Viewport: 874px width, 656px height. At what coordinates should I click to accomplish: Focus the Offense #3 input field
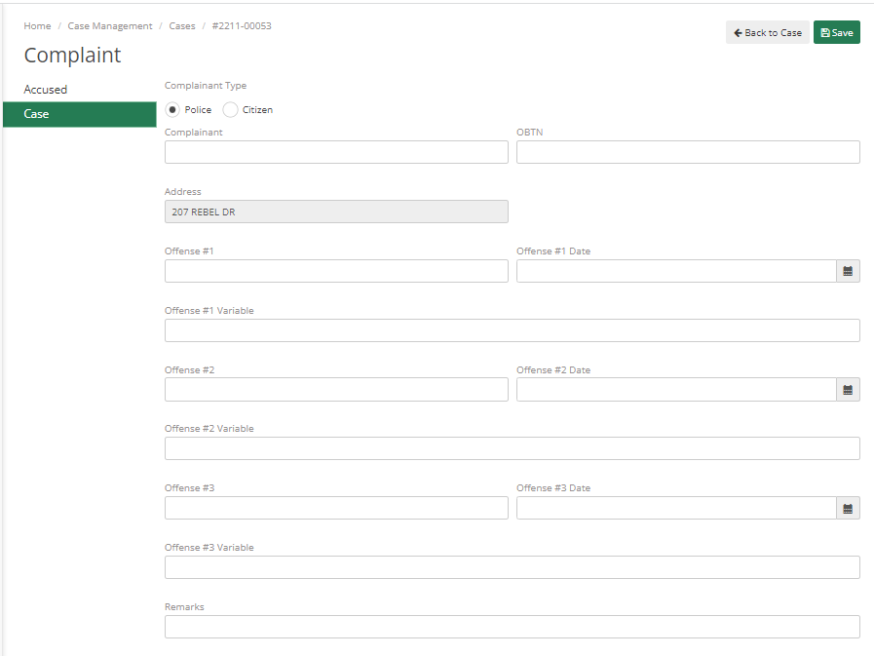336,508
